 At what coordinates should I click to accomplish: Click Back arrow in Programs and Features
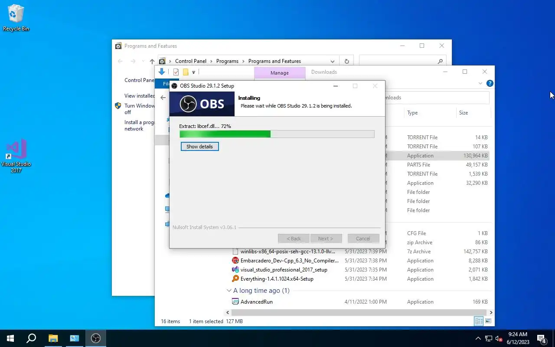click(120, 61)
